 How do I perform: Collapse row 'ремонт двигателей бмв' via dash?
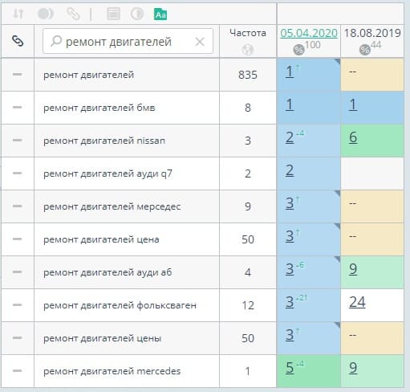click(x=18, y=108)
